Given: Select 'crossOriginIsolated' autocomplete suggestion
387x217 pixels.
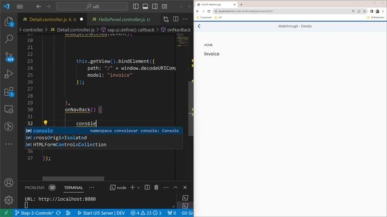Looking at the screenshot, I should (103, 137).
